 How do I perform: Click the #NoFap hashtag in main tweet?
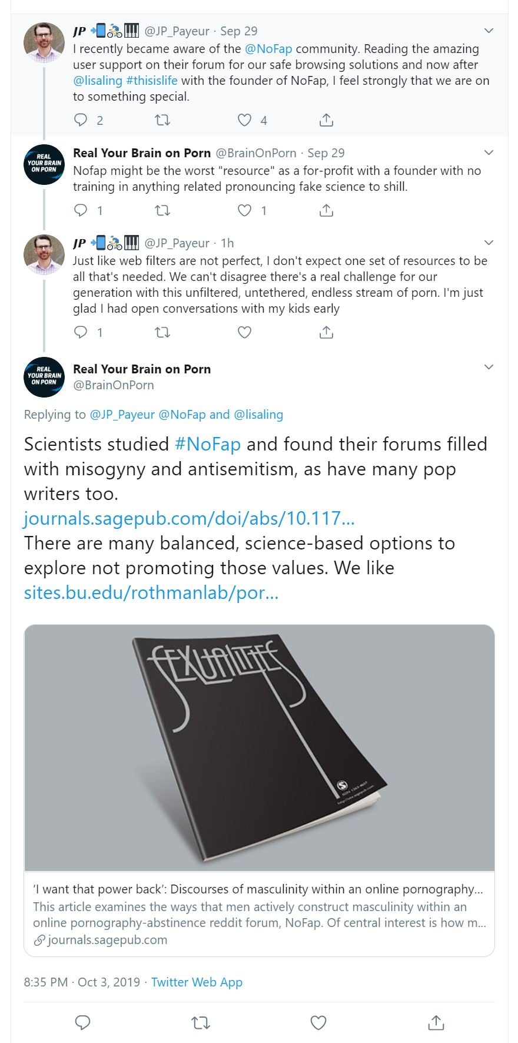(208, 444)
